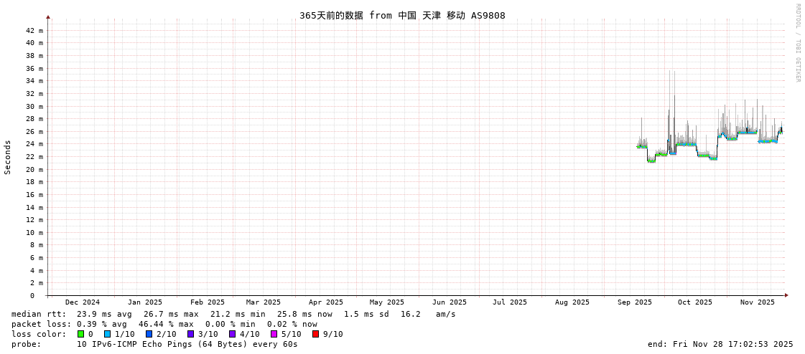Click the end timestamp text
Viewport: 805px width, 354px height.
click(x=720, y=344)
